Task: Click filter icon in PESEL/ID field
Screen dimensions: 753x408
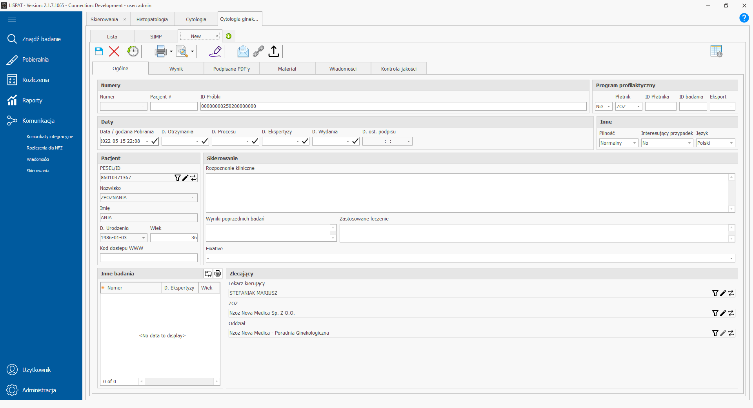Action: (177, 178)
